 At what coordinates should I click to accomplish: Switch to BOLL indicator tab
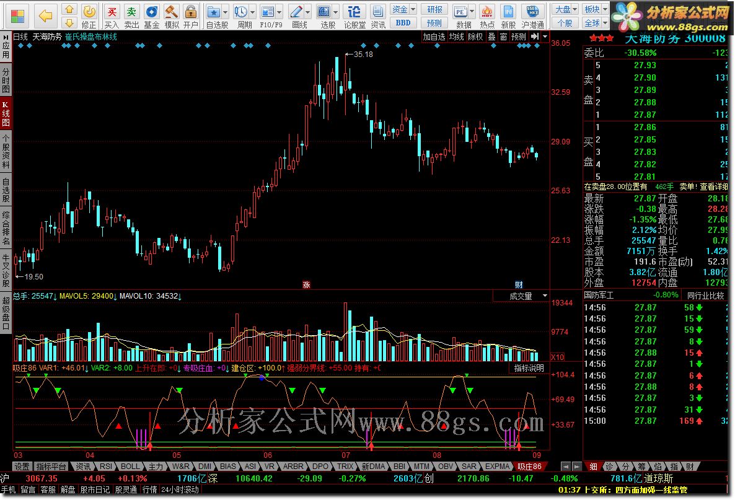coord(130,467)
